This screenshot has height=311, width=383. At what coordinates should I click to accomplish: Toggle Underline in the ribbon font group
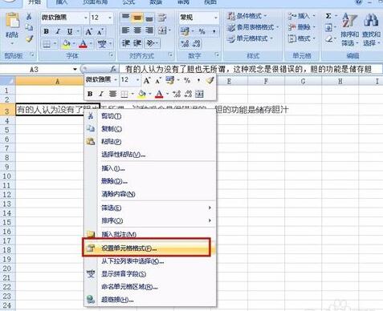tap(70, 31)
